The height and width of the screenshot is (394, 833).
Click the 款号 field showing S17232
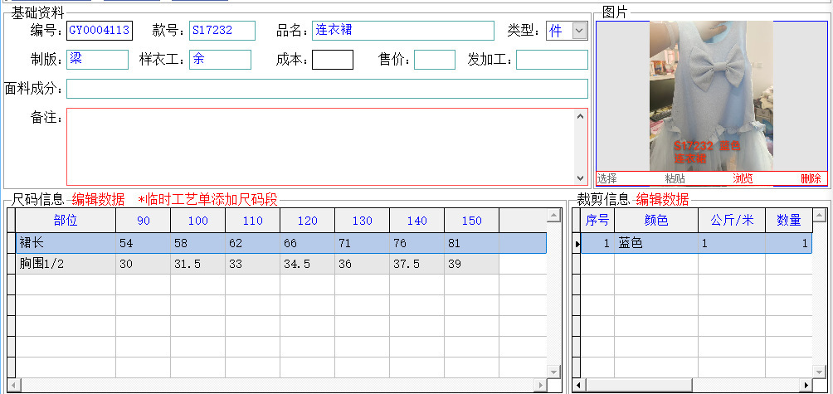pos(222,31)
